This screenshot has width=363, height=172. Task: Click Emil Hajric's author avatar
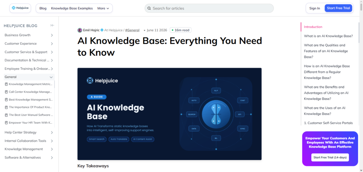tap(80, 30)
